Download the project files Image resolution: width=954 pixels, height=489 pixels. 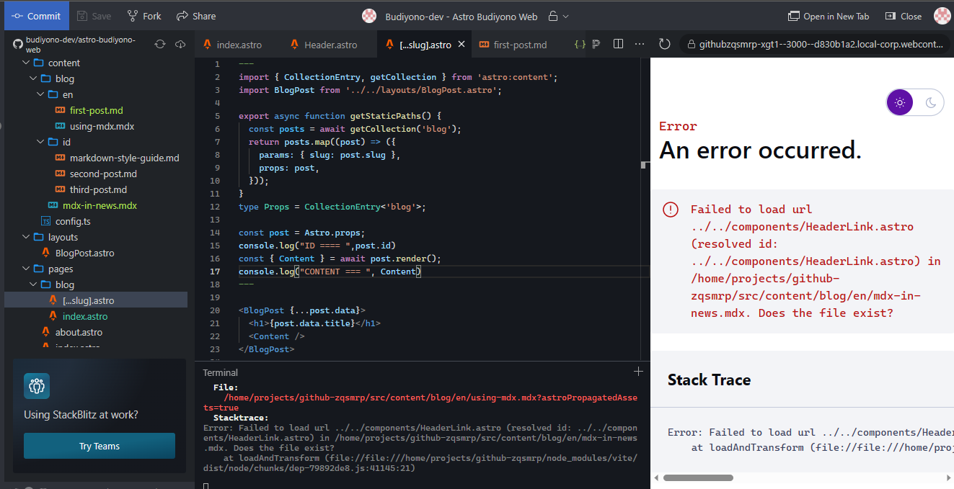click(x=180, y=43)
